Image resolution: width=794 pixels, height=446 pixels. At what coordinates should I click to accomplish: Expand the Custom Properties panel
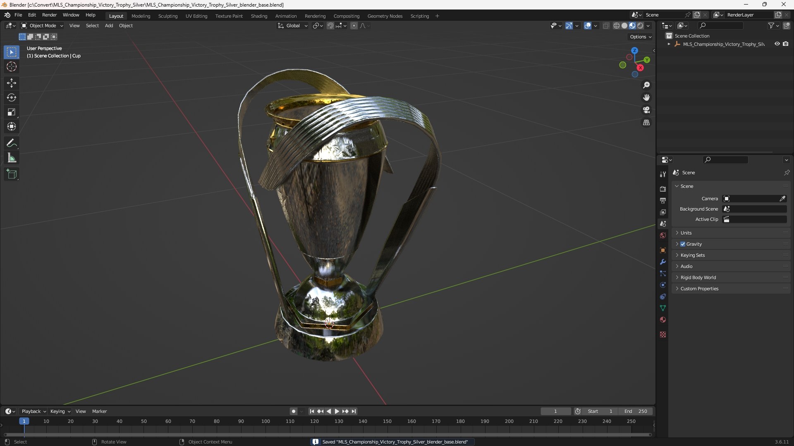tap(731, 289)
